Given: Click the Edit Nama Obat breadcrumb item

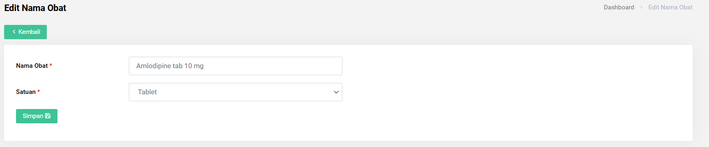Looking at the screenshot, I should coord(670,7).
